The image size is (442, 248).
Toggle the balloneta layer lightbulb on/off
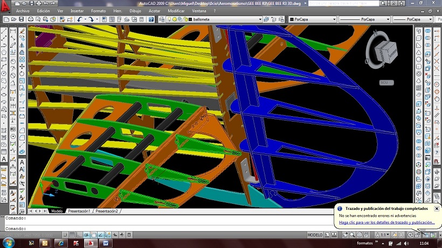pos(169,19)
